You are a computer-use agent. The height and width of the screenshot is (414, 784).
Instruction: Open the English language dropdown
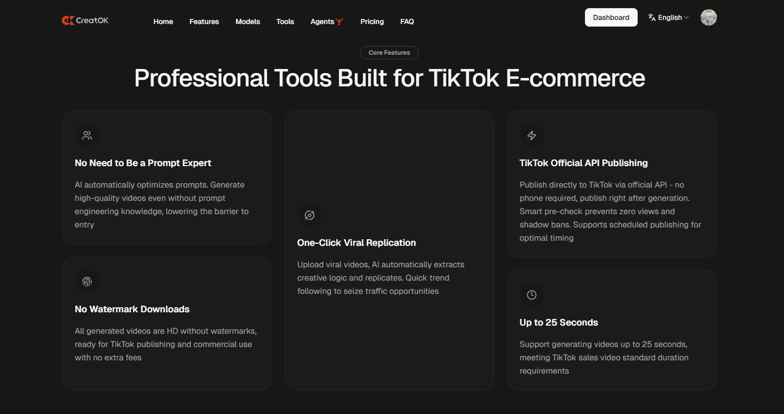668,17
